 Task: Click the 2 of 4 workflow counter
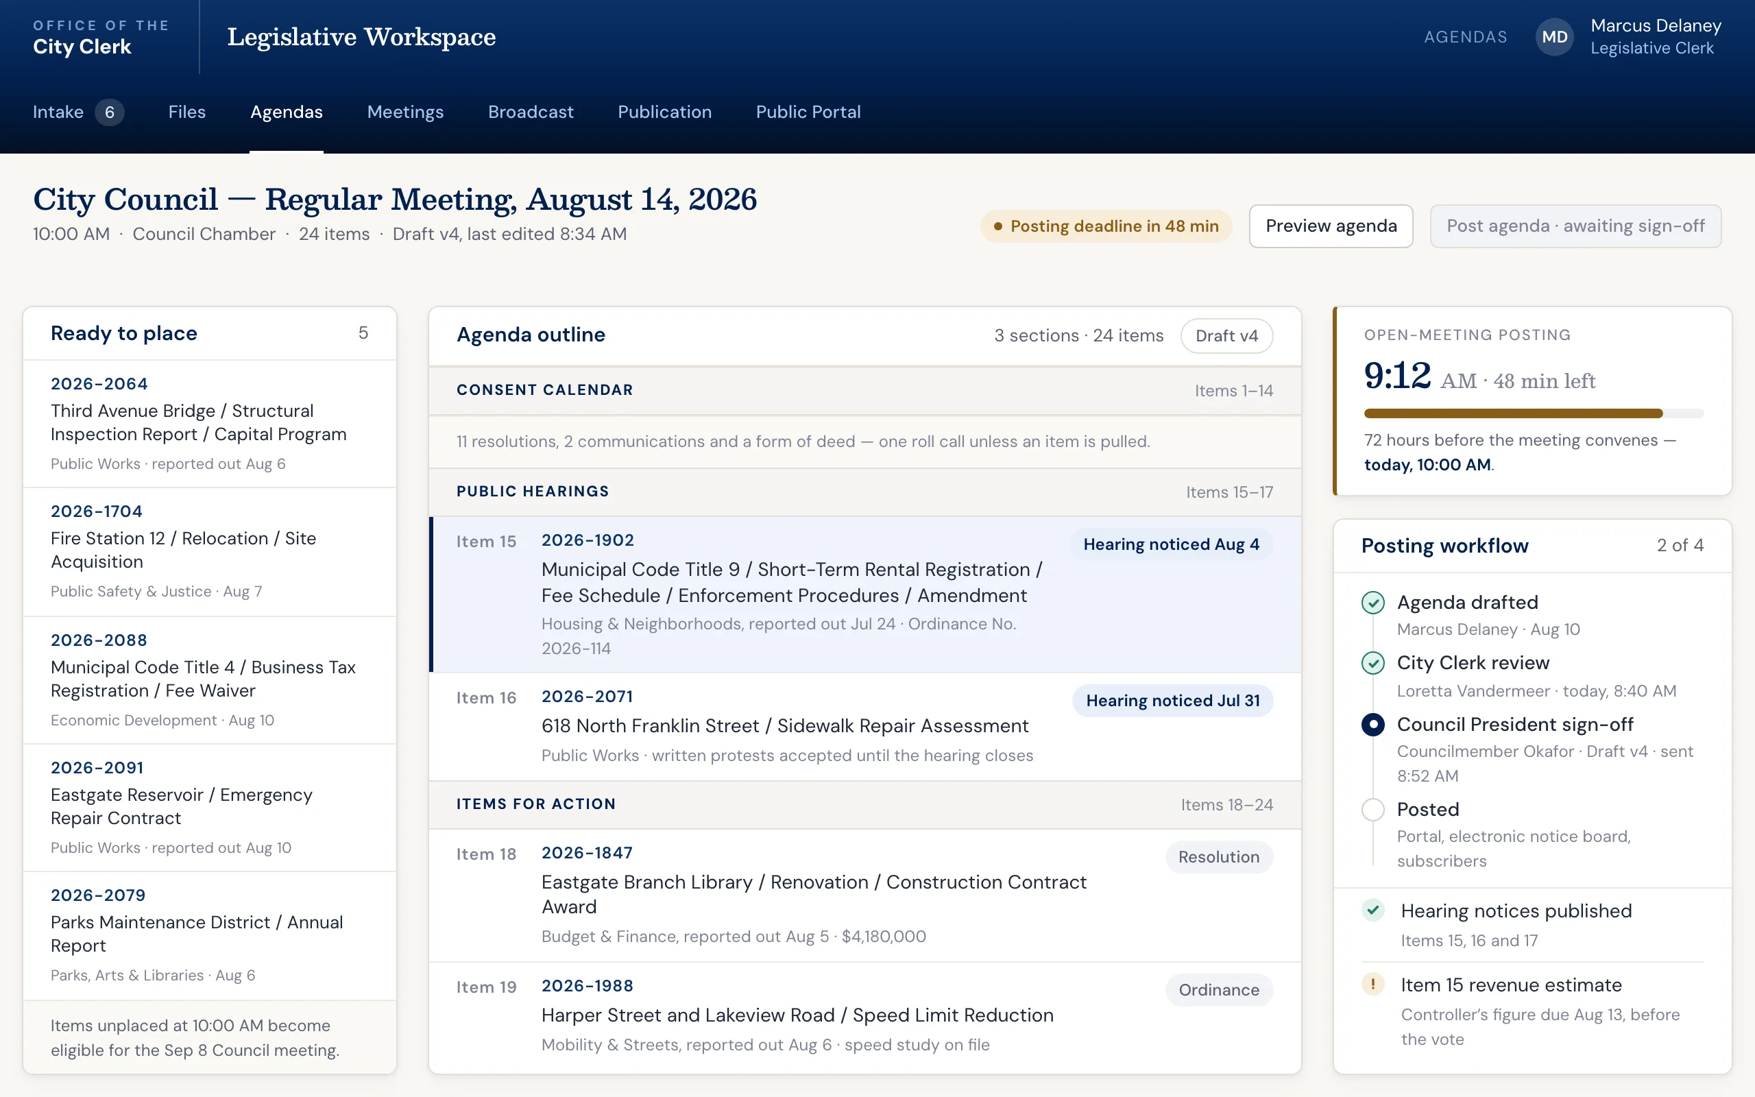1680,546
